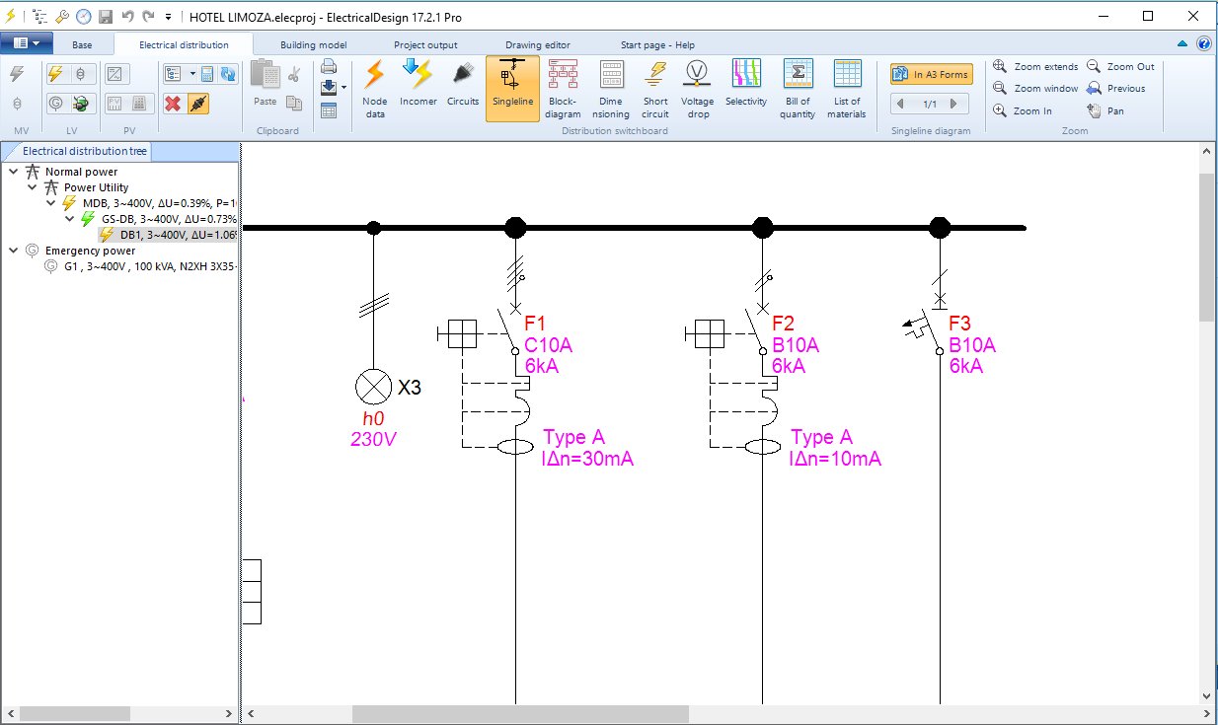Screen dimensions: 1218x725
Task: Collapse the Normal power tree node
Action: 14,172
